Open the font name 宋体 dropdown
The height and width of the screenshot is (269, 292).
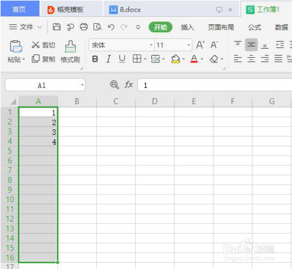tap(151, 45)
